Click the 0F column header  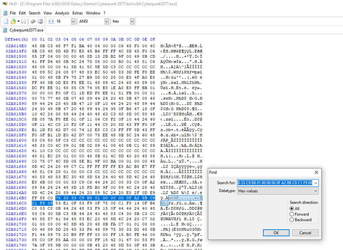pos(153,39)
